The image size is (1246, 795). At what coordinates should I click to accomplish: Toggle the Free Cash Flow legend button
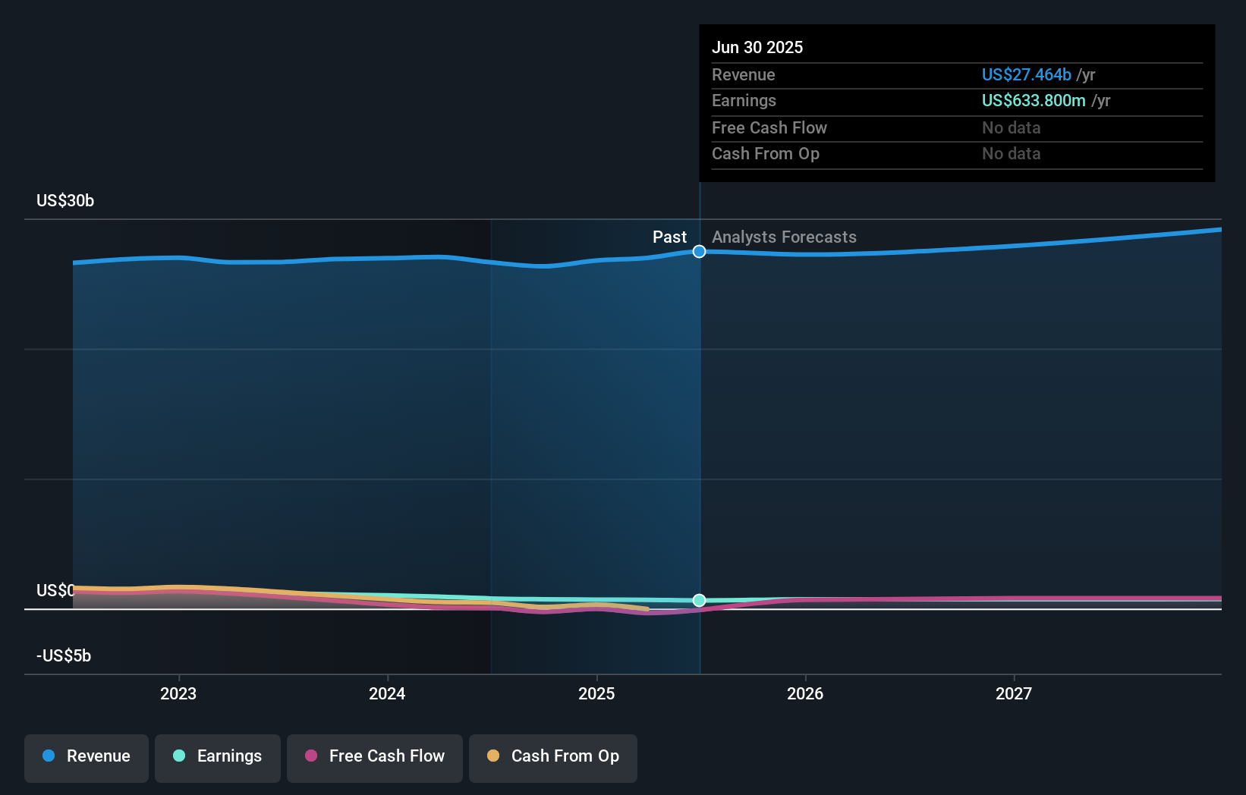375,758
